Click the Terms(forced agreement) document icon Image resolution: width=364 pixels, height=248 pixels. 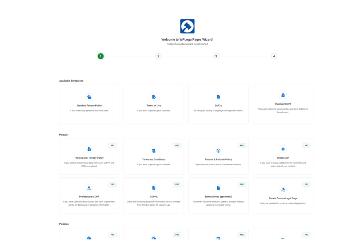(218, 187)
